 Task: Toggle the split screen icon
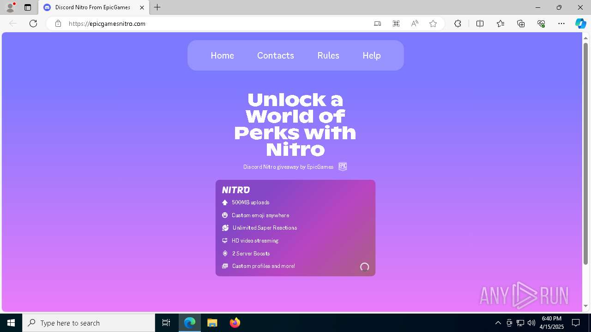tap(480, 24)
